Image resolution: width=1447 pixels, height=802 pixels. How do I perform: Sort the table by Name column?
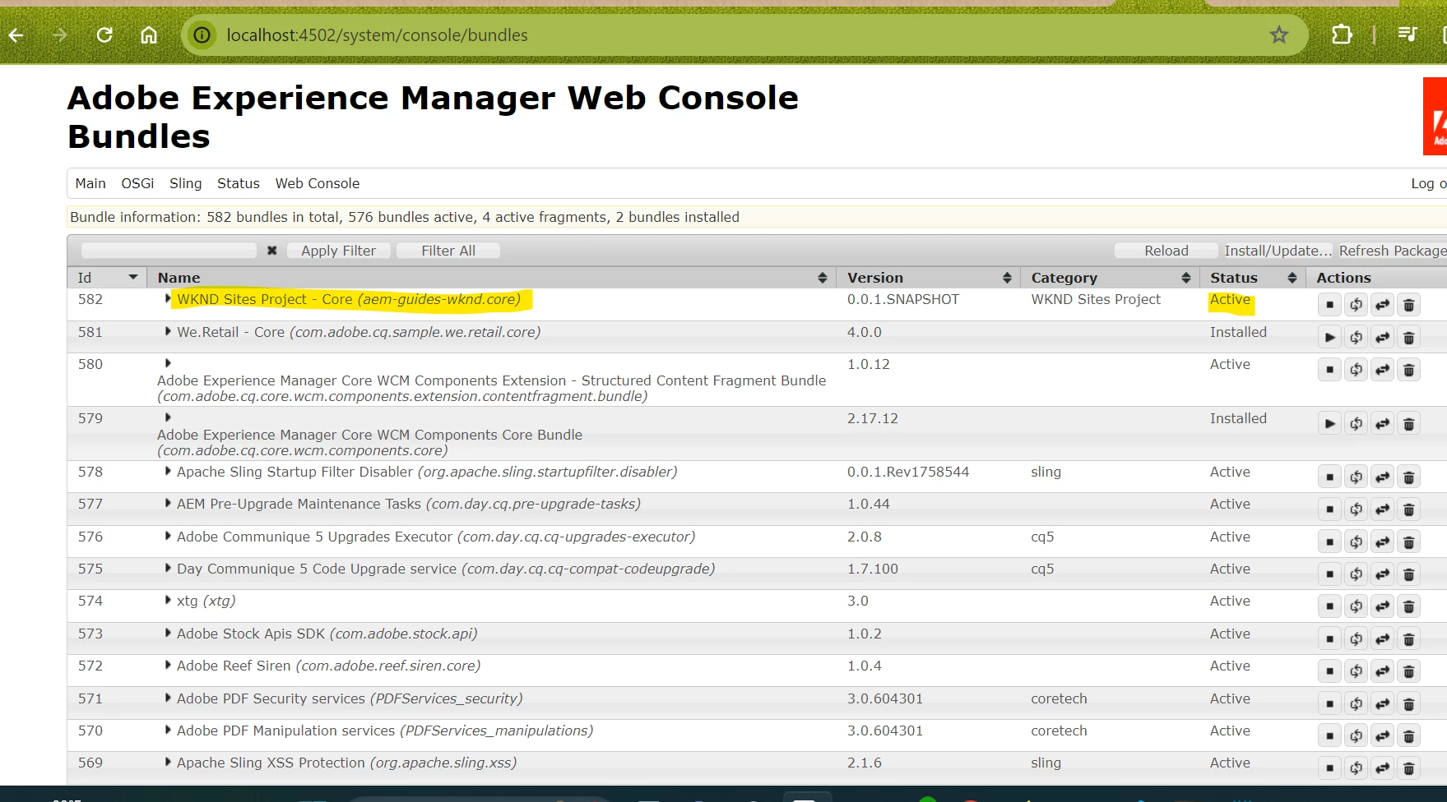click(x=491, y=278)
